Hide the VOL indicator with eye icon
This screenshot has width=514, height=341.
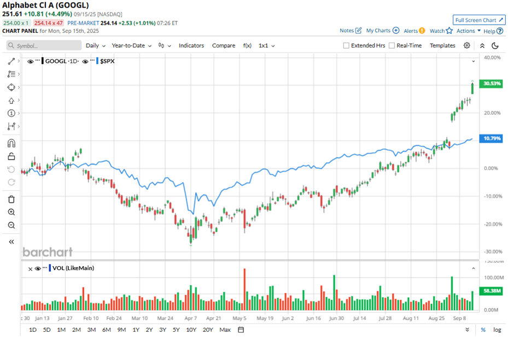[x=38, y=269]
